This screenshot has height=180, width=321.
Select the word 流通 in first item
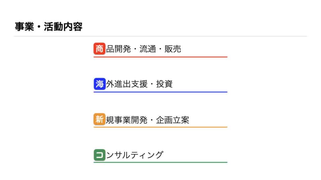coord(148,49)
